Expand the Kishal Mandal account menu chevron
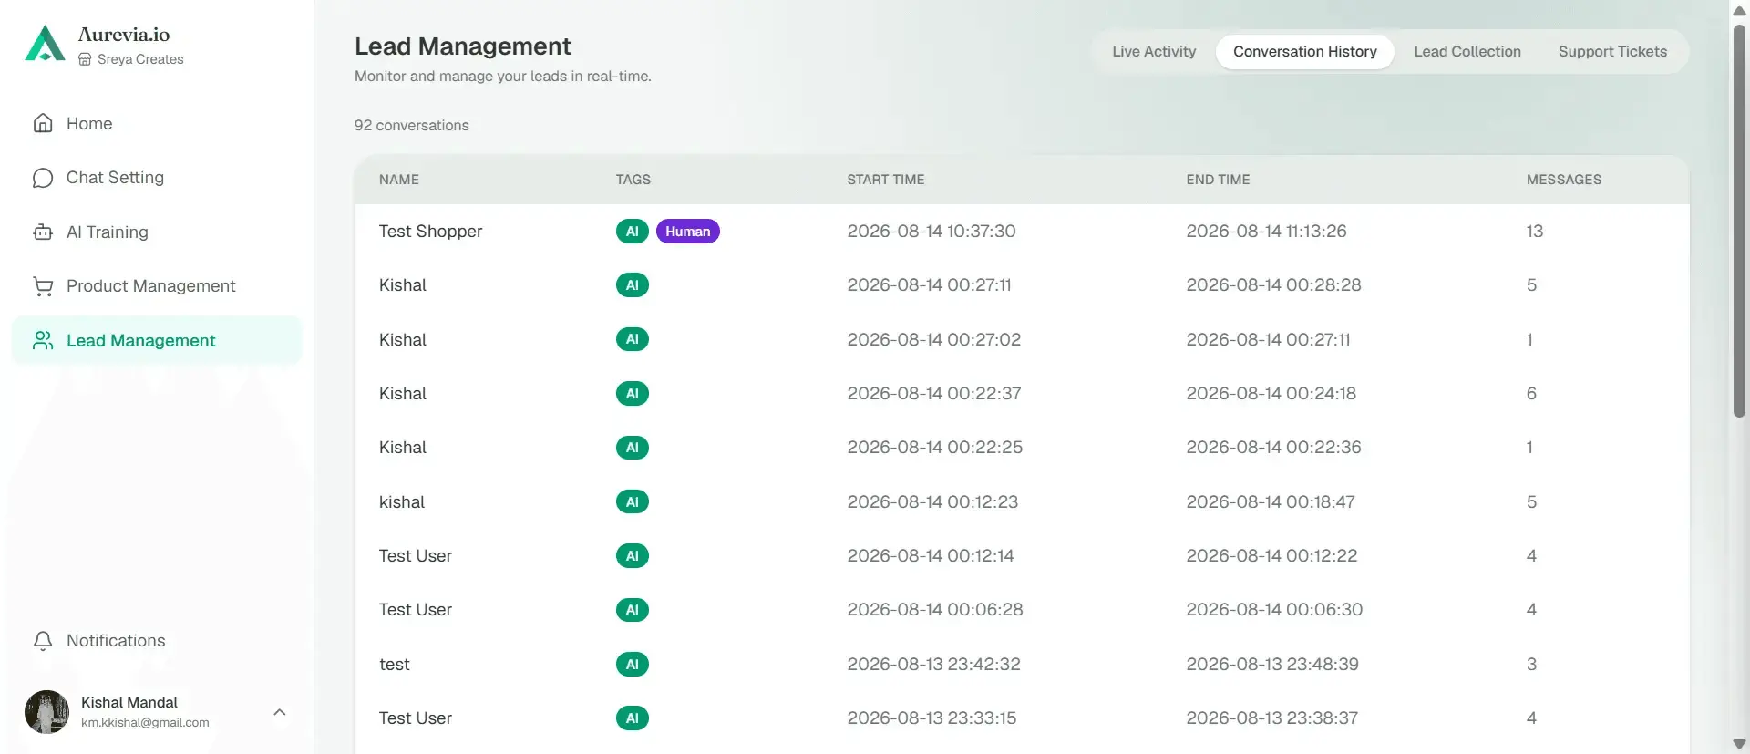Image resolution: width=1750 pixels, height=754 pixels. pyautogui.click(x=280, y=712)
